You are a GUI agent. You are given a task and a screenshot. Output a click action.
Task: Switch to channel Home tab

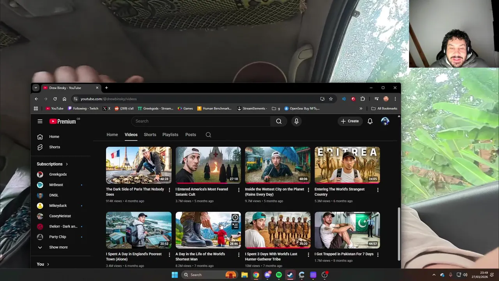pos(112,135)
